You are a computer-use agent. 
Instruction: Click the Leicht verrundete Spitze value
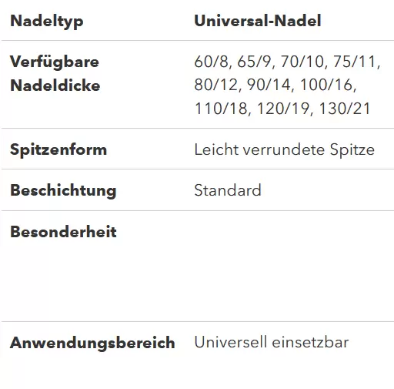(x=285, y=149)
